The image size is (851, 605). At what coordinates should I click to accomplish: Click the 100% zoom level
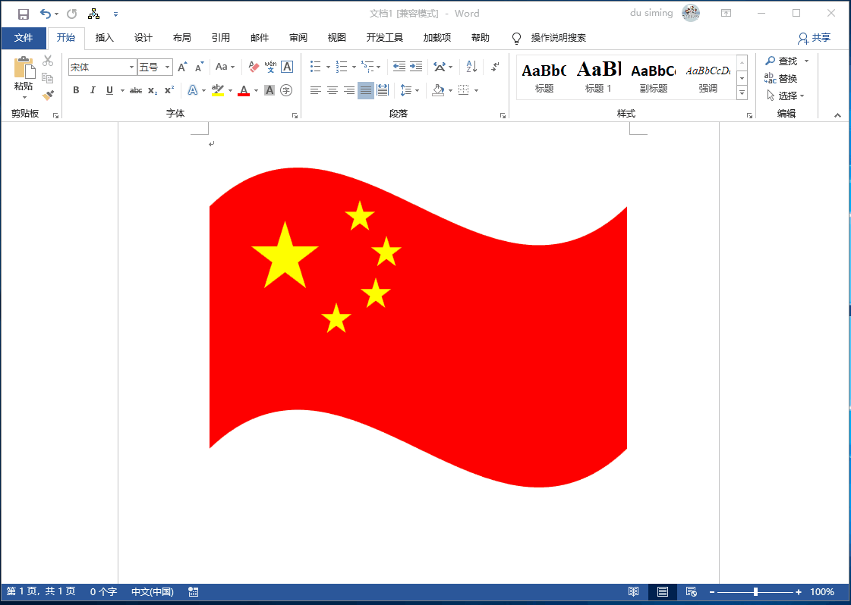click(822, 592)
